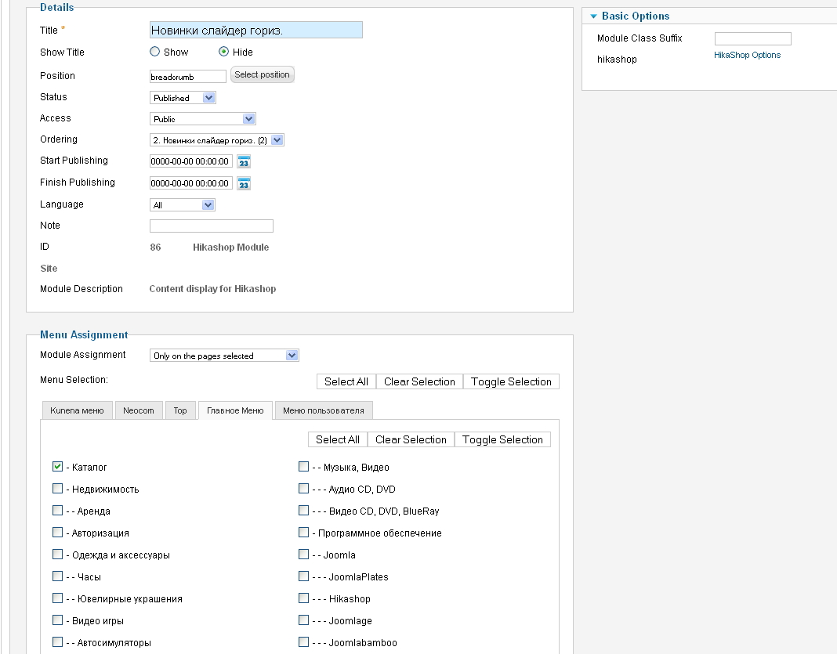Screen dimensions: 837x654
Task: Enable the Hikashop menu item checkbox
Action: (304, 598)
